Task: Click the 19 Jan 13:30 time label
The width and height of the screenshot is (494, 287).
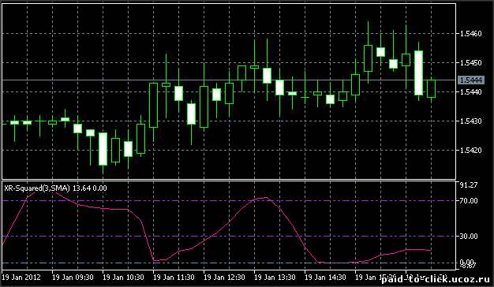Action: click(x=275, y=278)
